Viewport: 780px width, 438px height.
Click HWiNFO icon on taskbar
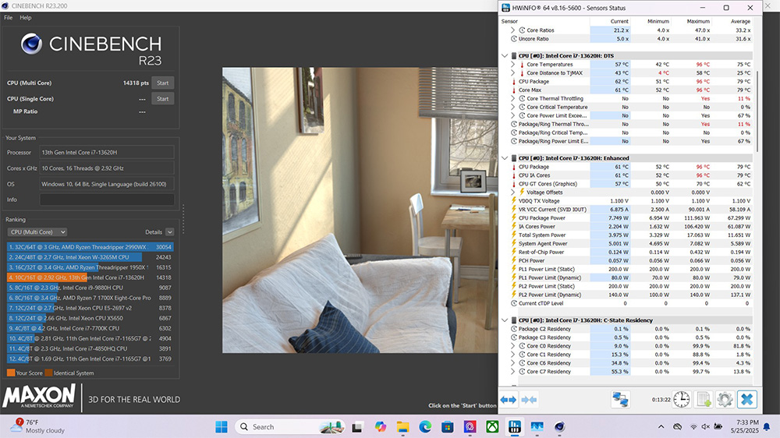coord(515,426)
